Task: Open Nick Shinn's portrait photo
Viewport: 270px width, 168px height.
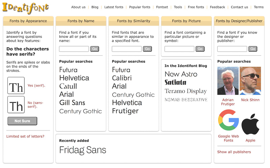Action: [250, 81]
